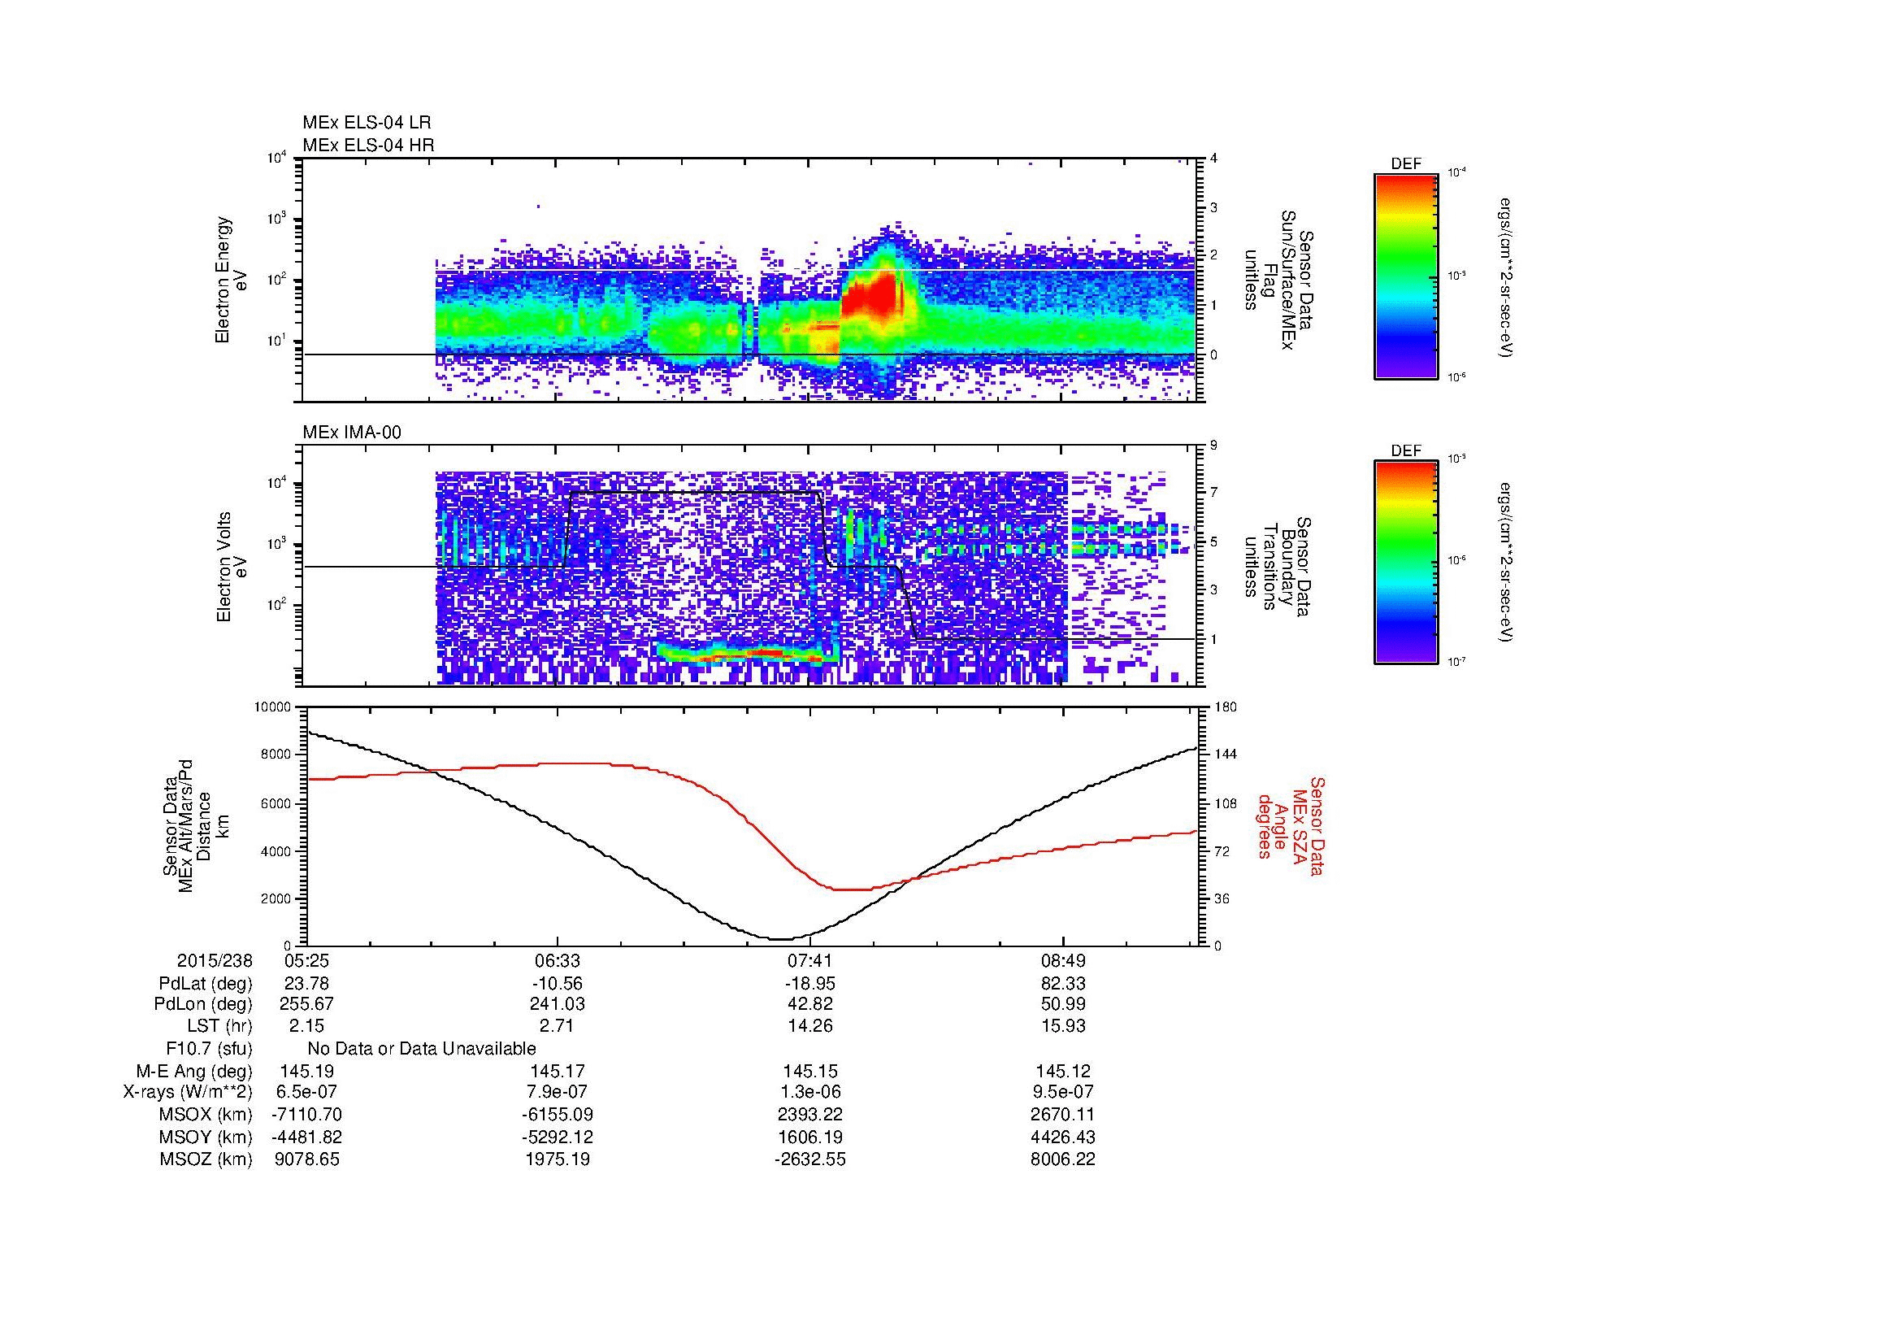Click the 'MEx IMA-00' panel title
1901x1344 pixels.
click(352, 433)
